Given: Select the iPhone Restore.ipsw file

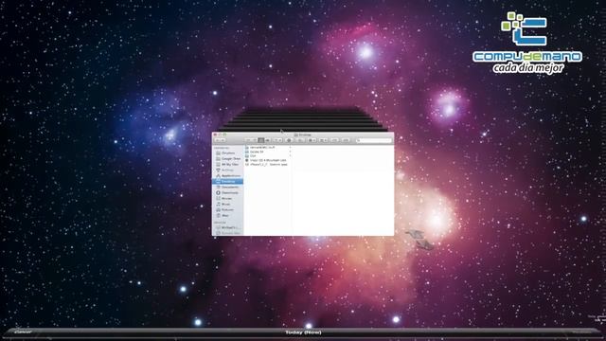Looking at the screenshot, I should click(x=267, y=164).
